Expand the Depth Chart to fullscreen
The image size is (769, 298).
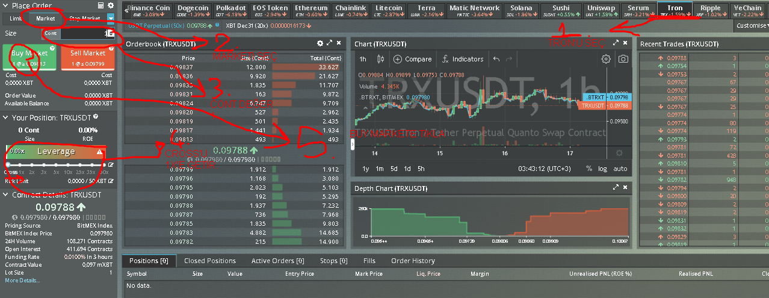(616, 188)
